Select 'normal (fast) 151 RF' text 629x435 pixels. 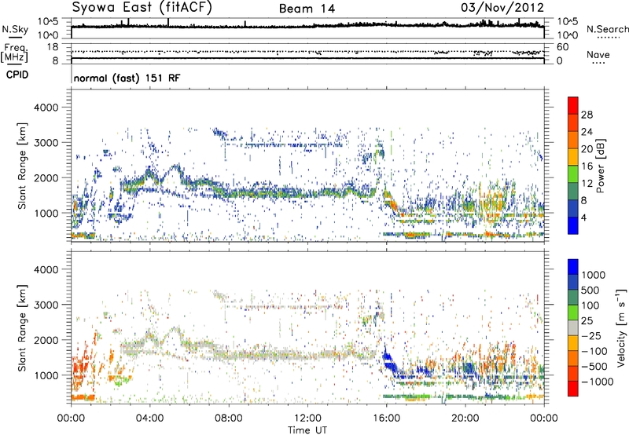click(x=127, y=78)
